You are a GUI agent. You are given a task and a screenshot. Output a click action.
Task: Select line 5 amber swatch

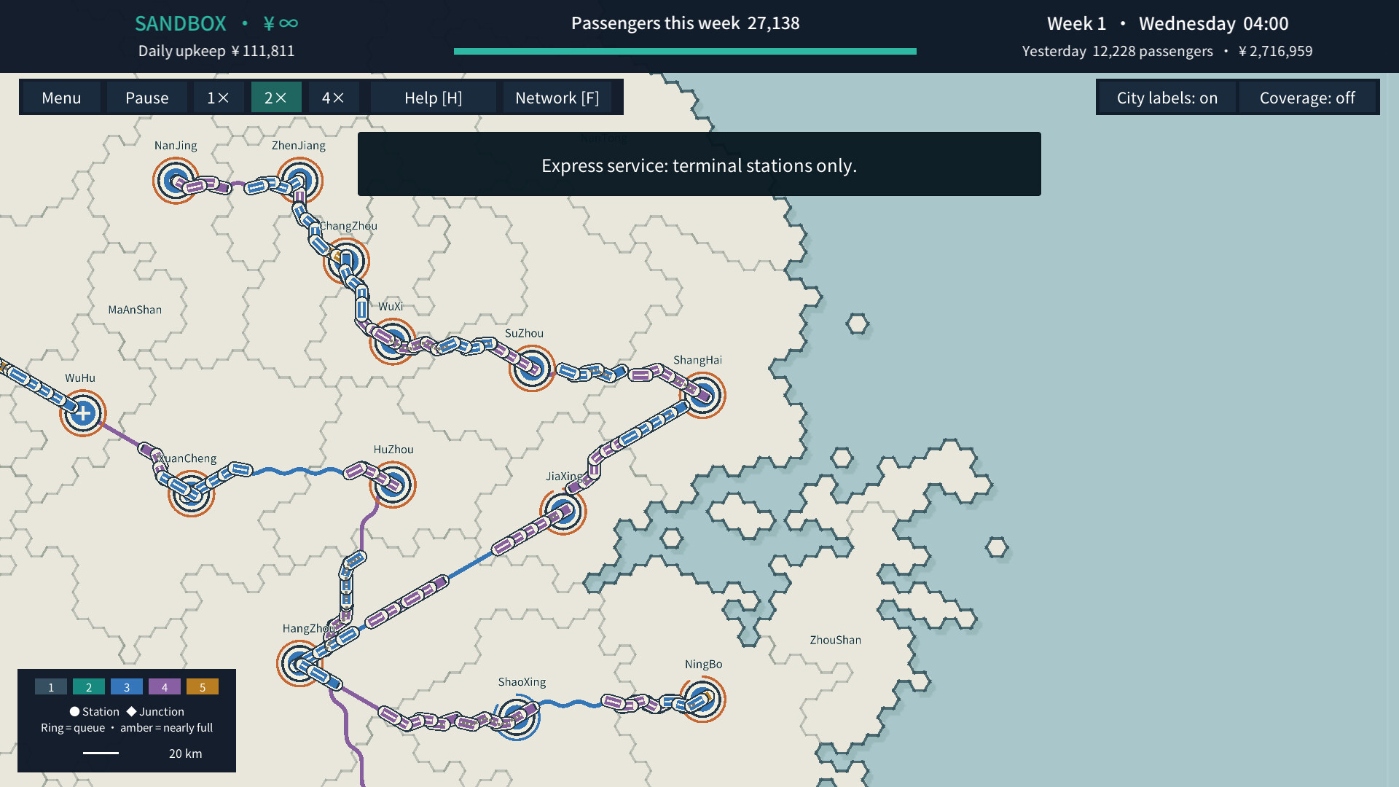pos(203,686)
